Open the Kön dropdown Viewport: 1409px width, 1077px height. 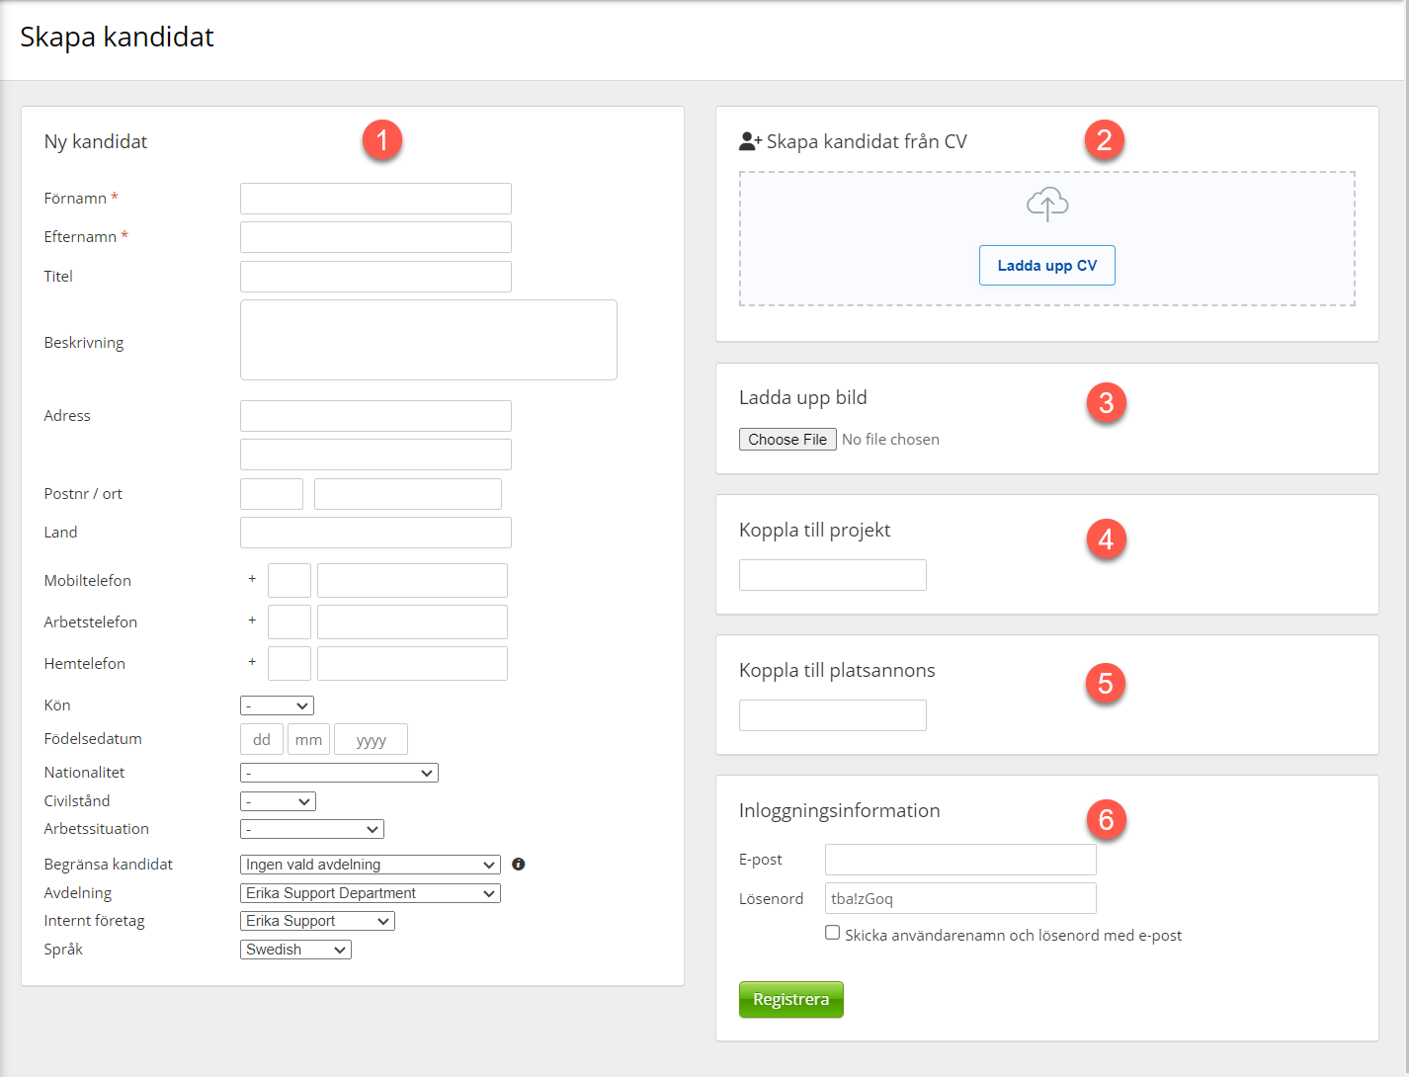coord(277,705)
